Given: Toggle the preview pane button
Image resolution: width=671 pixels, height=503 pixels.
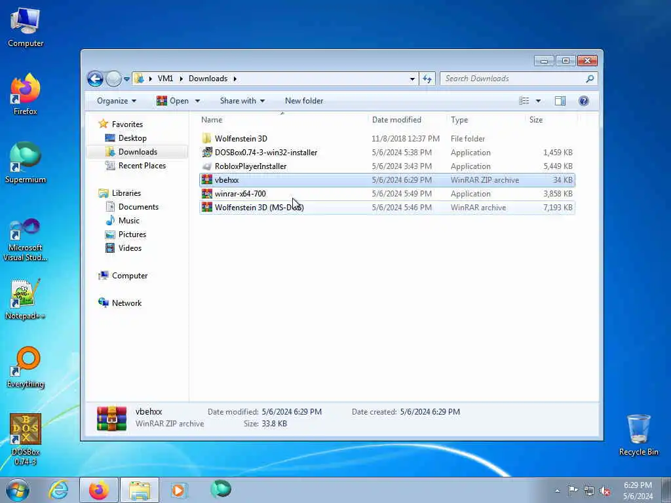Looking at the screenshot, I should tap(560, 101).
